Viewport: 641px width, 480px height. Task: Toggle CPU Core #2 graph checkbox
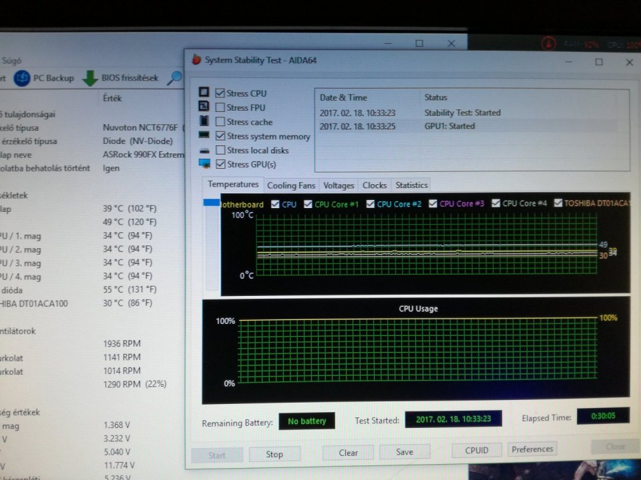371,204
